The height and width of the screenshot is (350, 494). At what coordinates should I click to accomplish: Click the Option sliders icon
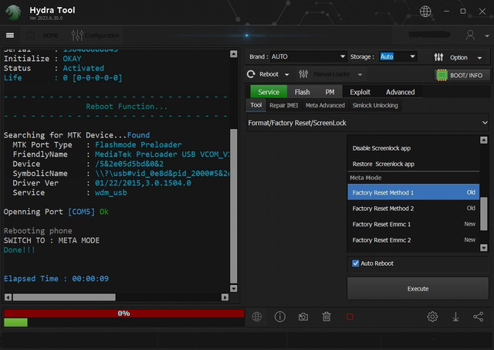click(438, 57)
